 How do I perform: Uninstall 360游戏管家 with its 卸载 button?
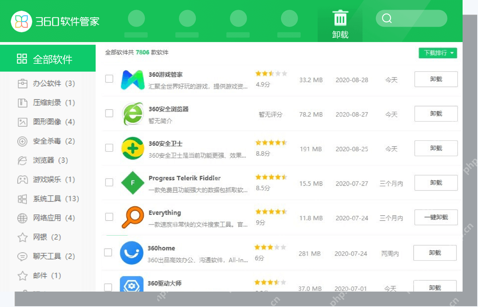click(x=436, y=79)
